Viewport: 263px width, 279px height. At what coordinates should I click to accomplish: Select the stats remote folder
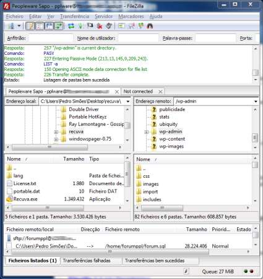point(164,117)
